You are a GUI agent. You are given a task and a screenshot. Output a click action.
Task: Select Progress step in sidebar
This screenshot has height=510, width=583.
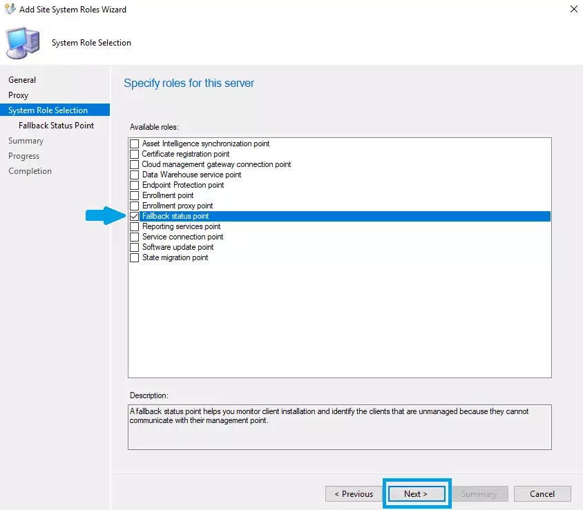point(23,156)
